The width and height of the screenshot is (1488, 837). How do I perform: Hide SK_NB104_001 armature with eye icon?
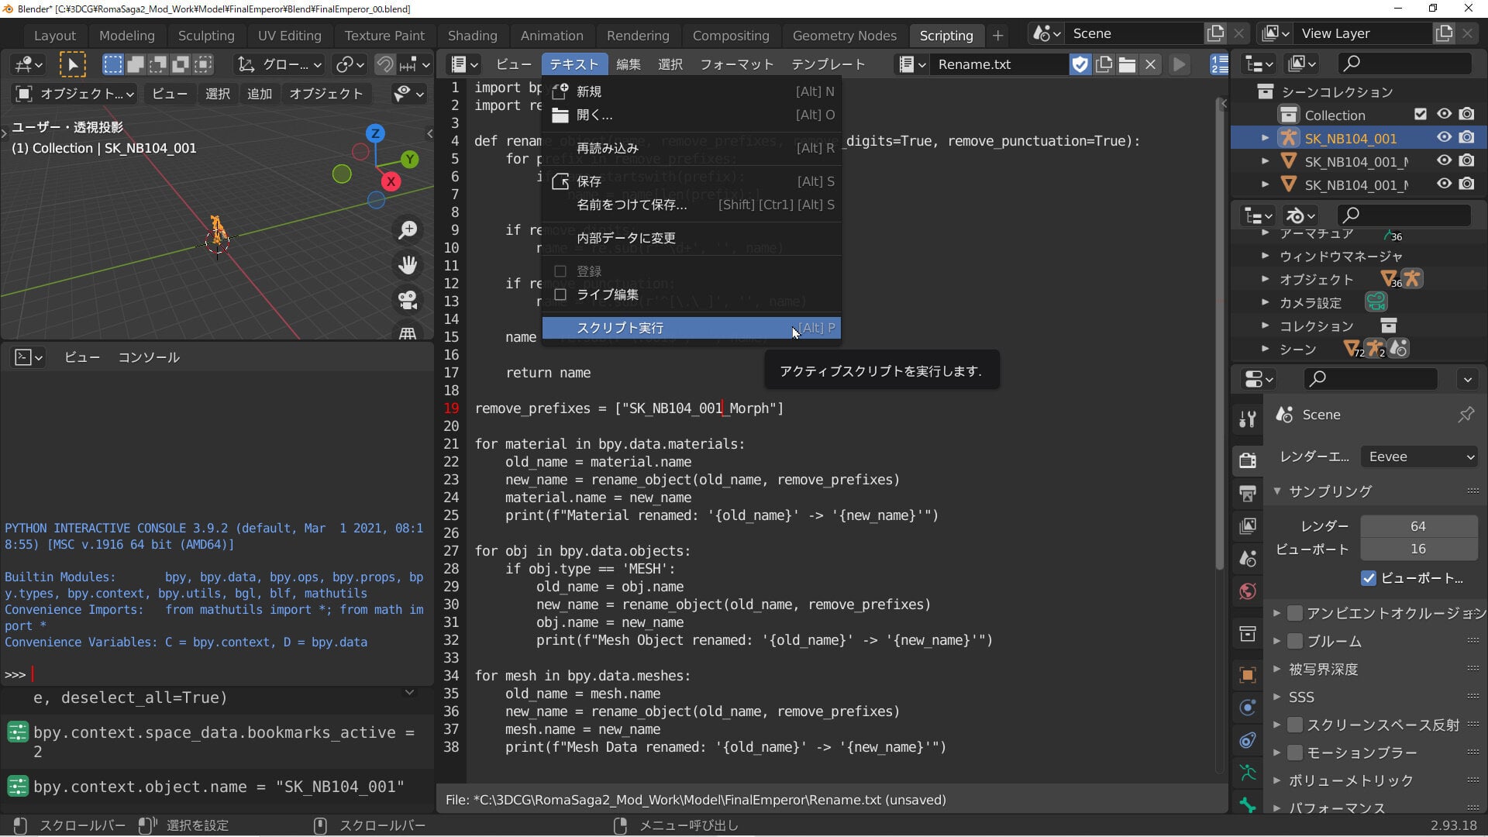tap(1444, 137)
